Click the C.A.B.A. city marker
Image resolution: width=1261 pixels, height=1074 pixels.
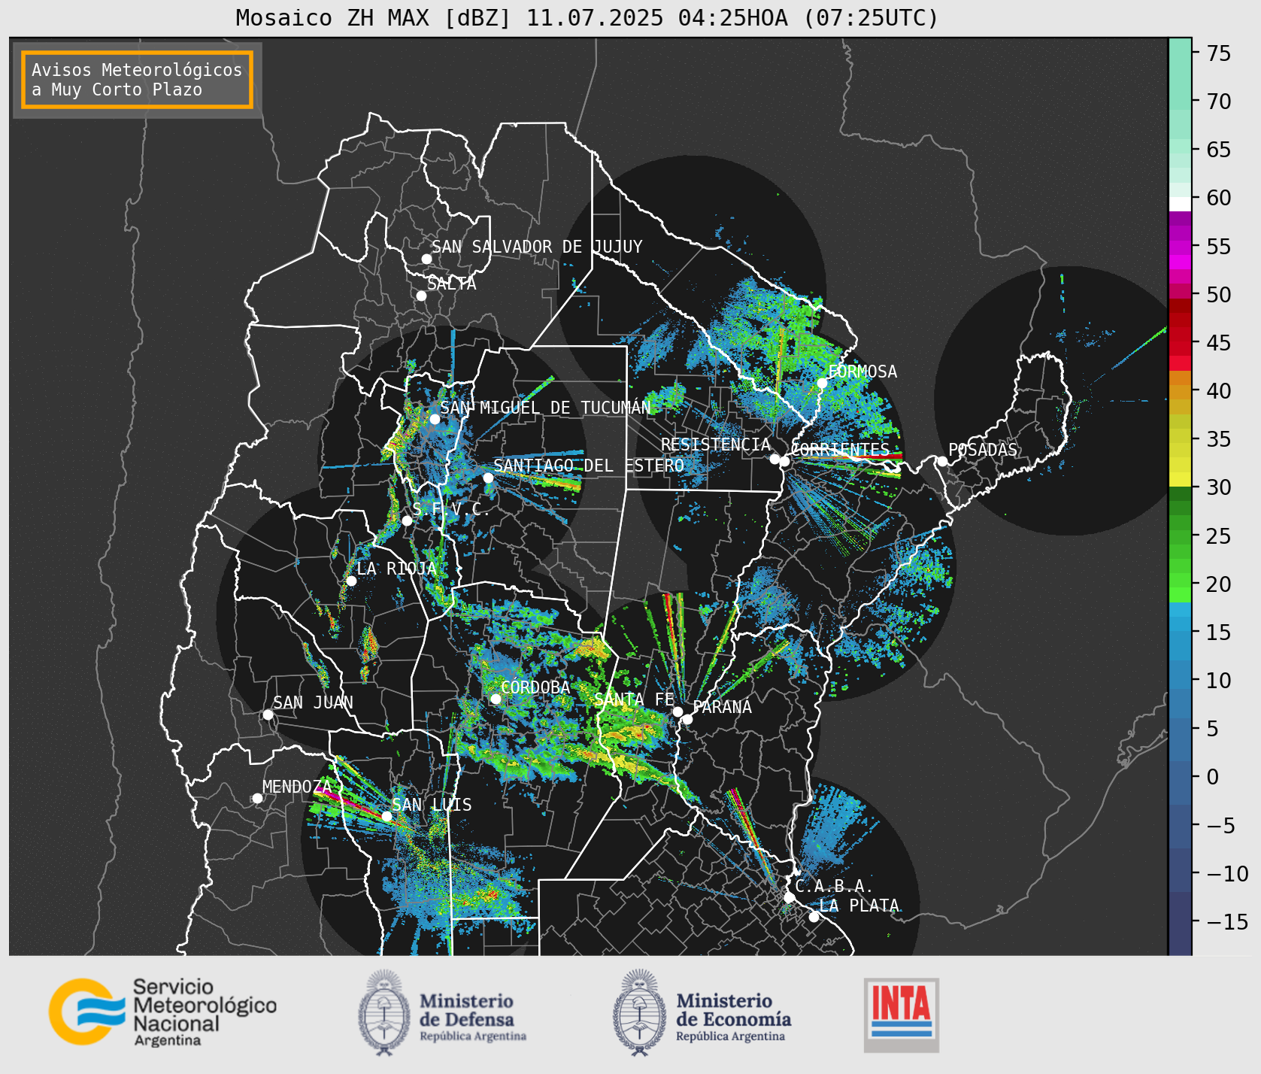[789, 897]
